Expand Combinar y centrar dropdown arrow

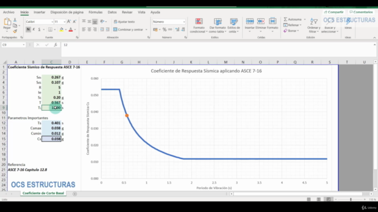(146, 29)
